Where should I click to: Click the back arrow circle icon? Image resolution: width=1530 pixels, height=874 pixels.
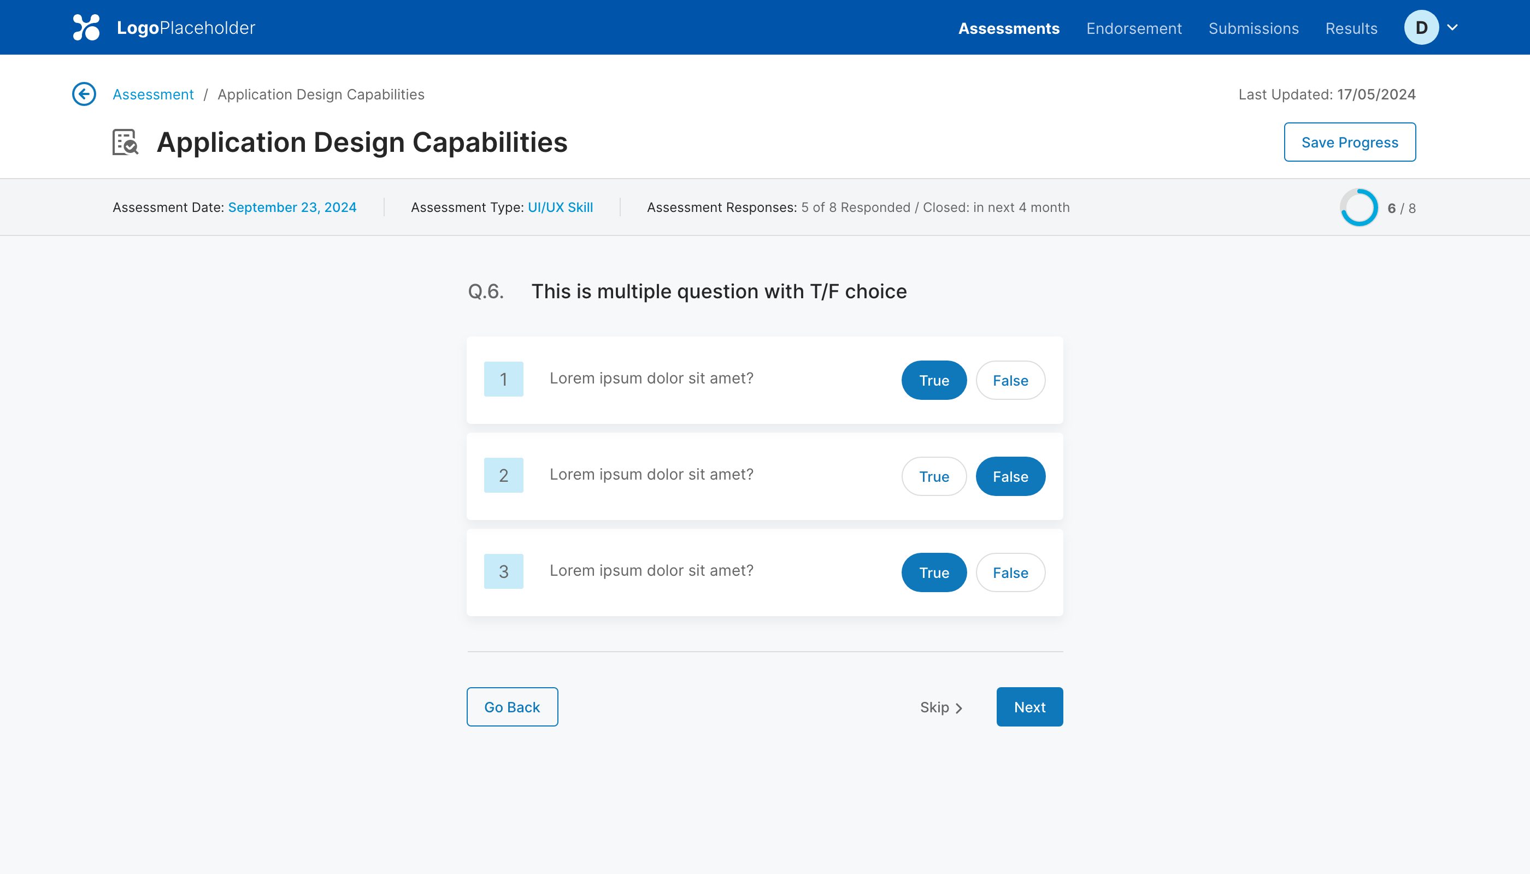coord(84,95)
